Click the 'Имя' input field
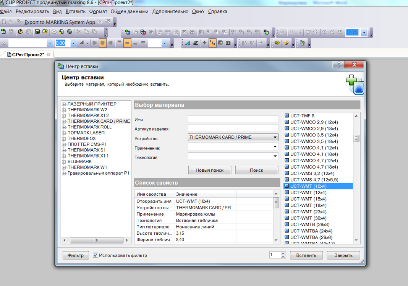 click(x=233, y=119)
